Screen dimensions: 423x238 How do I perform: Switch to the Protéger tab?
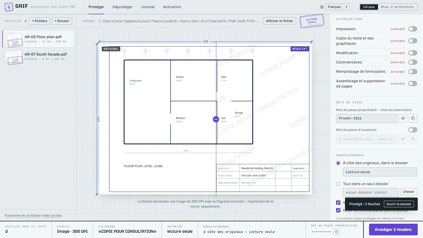tap(96, 7)
